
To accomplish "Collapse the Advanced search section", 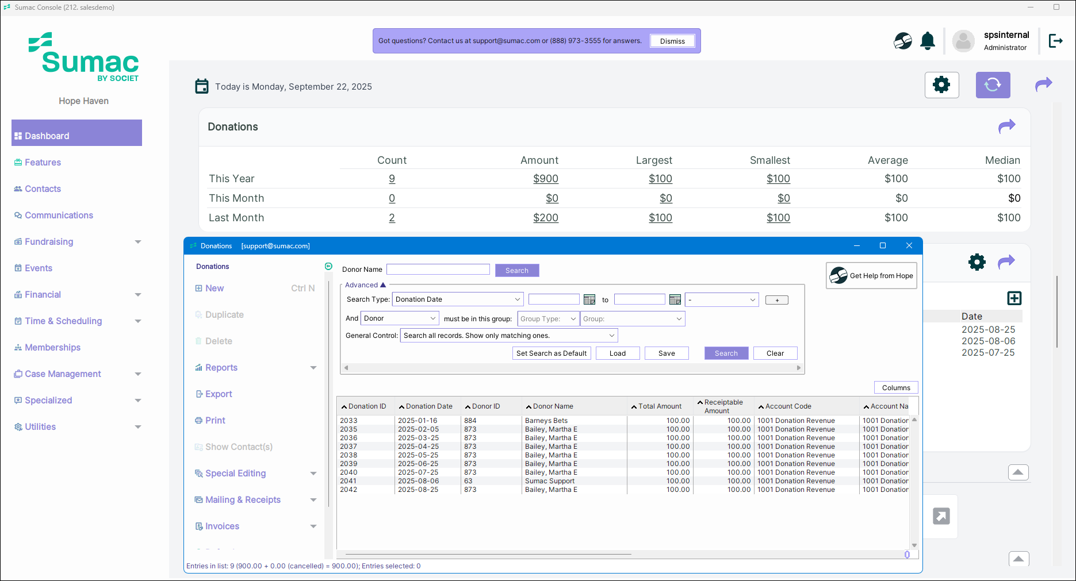I will (x=383, y=285).
